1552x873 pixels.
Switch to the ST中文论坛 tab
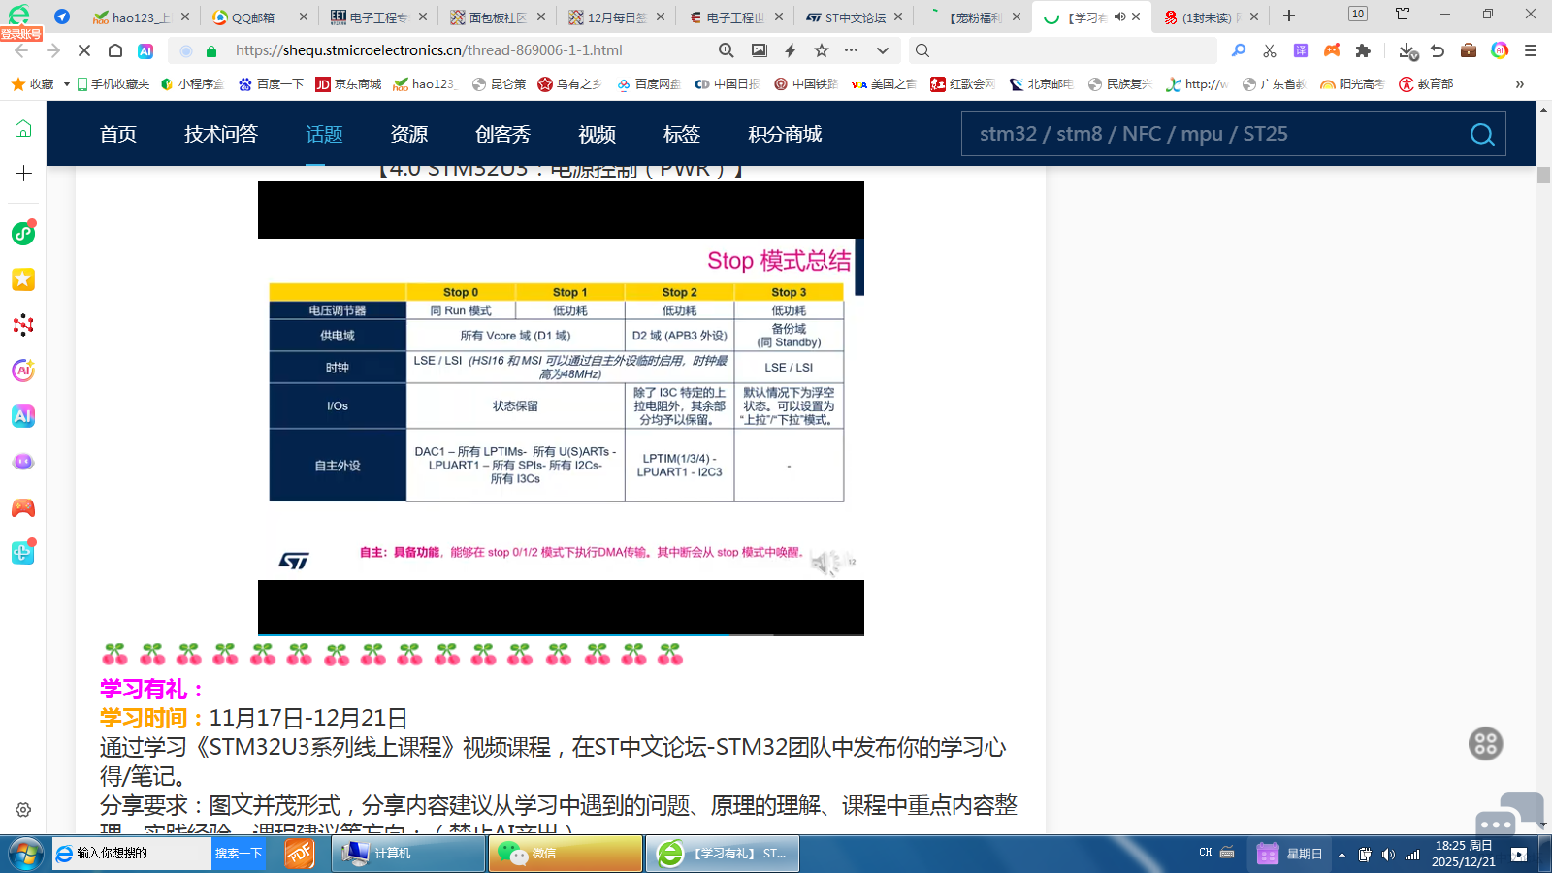pyautogui.click(x=854, y=17)
